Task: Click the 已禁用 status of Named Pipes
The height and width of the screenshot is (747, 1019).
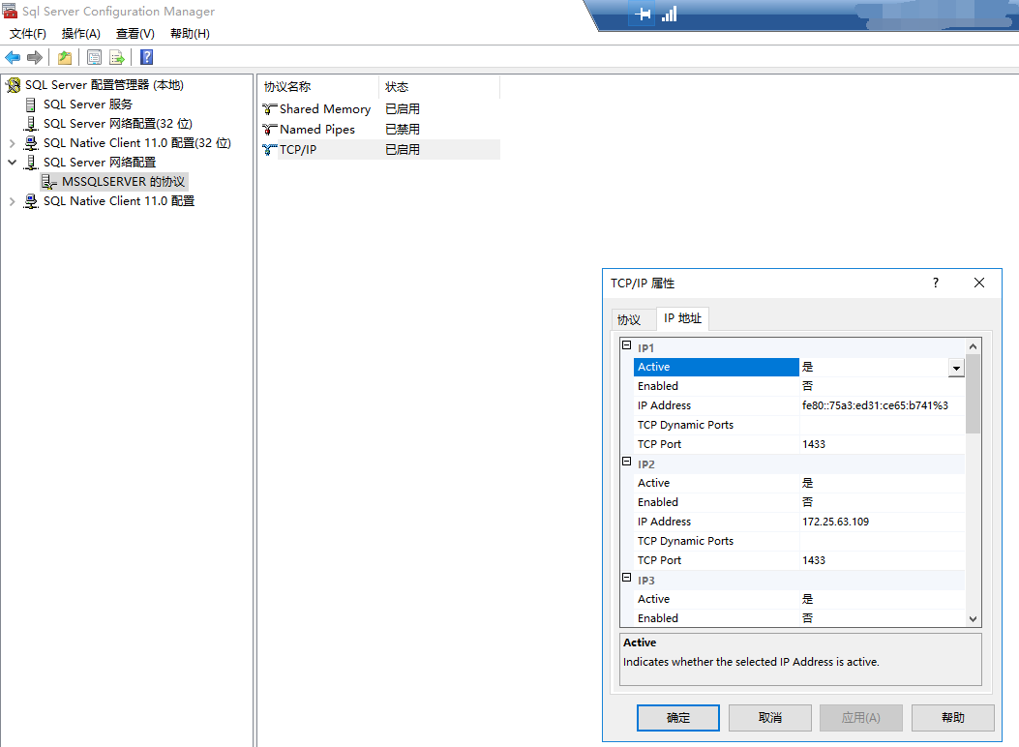Action: [403, 130]
